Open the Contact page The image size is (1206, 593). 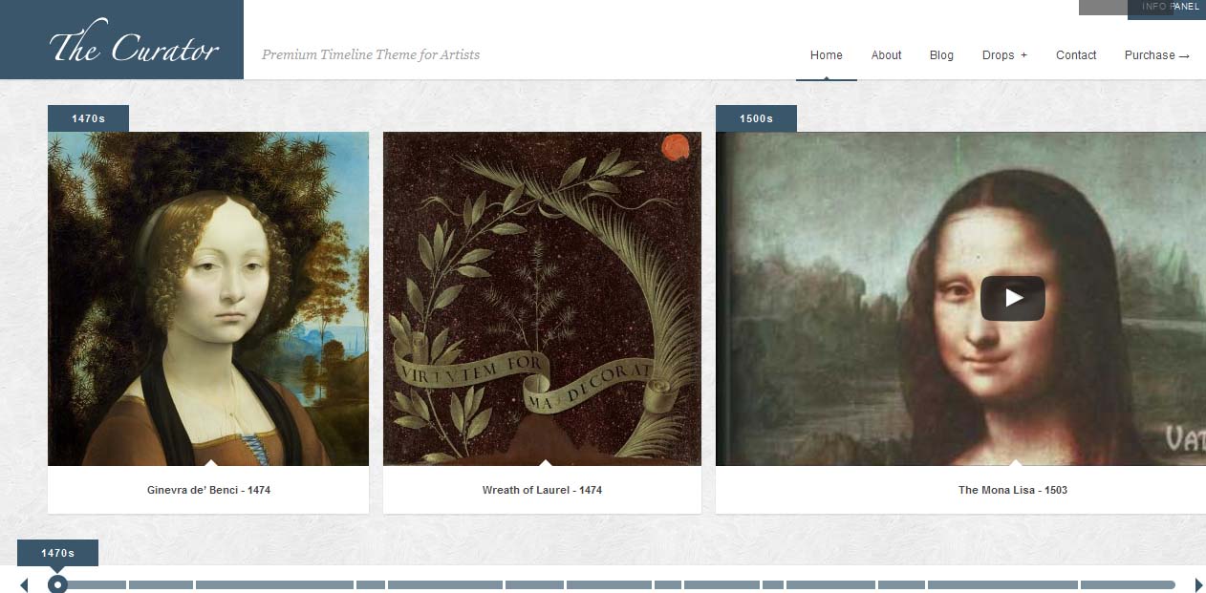point(1076,55)
